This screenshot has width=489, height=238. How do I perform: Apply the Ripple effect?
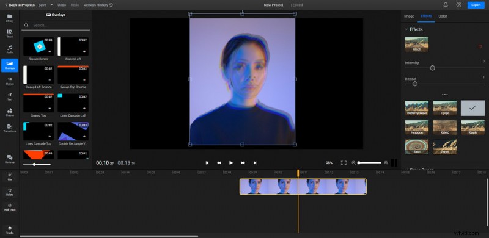coord(472,128)
